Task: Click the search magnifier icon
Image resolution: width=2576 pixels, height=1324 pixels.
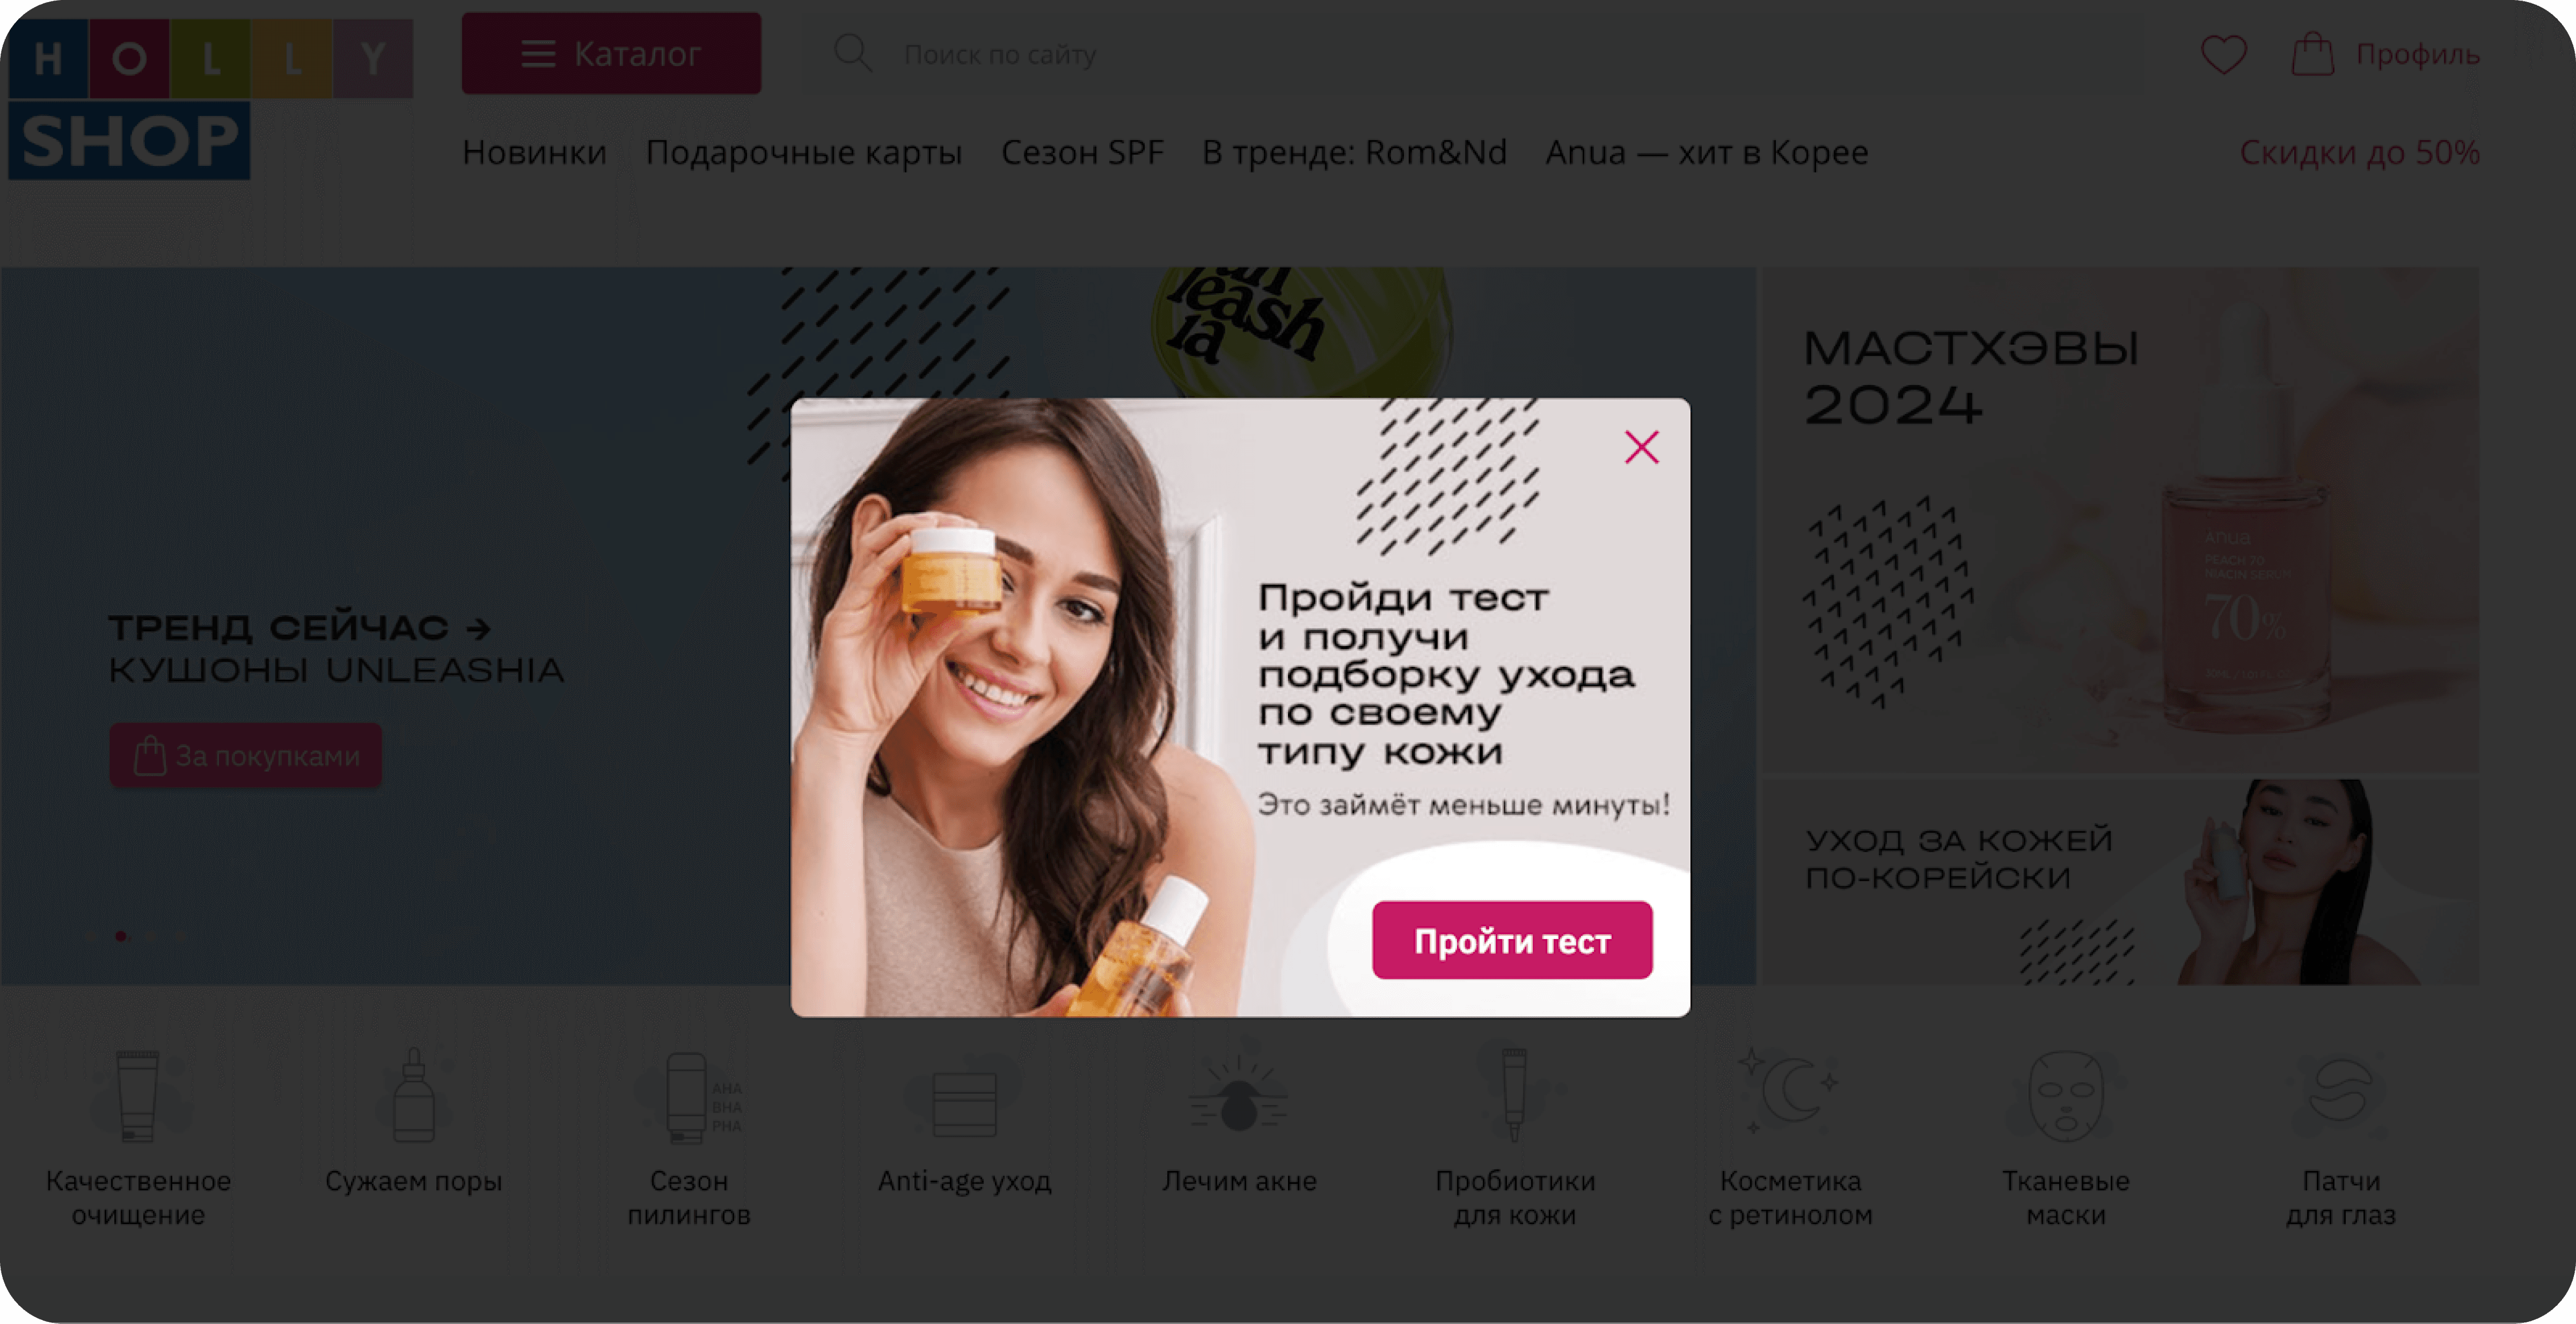Action: (853, 53)
